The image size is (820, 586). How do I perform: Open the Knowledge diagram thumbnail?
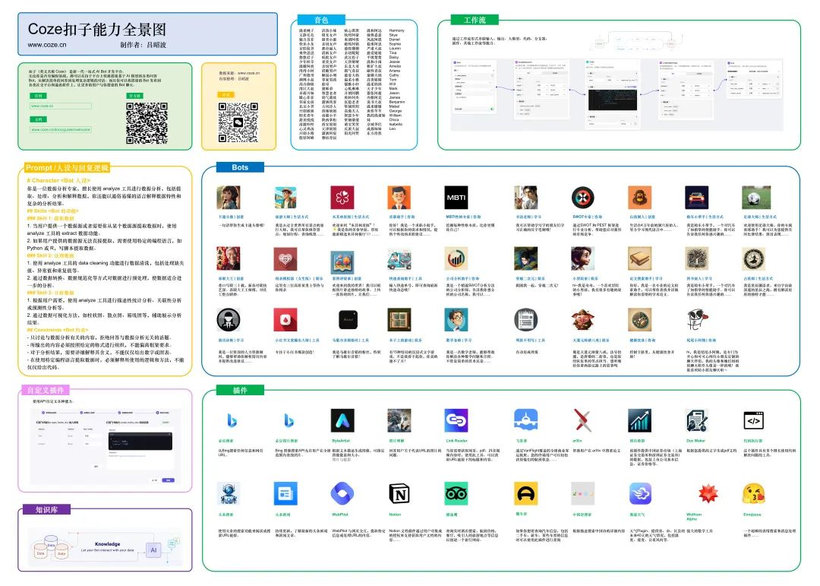coord(106,547)
